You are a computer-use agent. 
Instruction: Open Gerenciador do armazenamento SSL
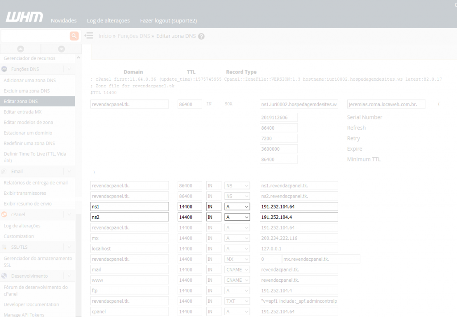pyautogui.click(x=37, y=262)
